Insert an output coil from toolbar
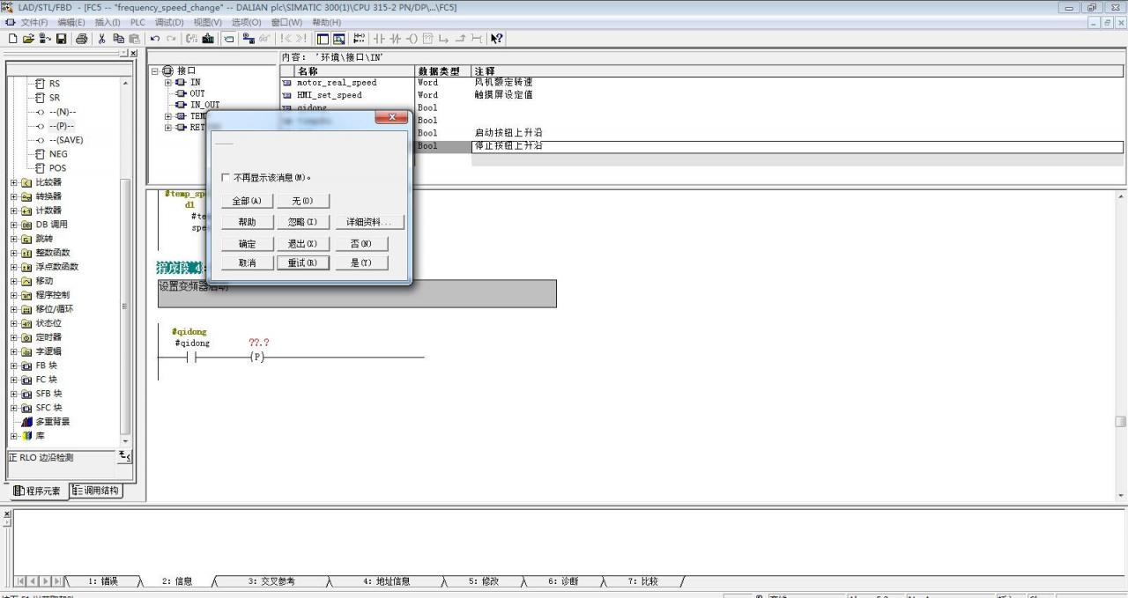Image resolution: width=1128 pixels, height=598 pixels. [412, 39]
